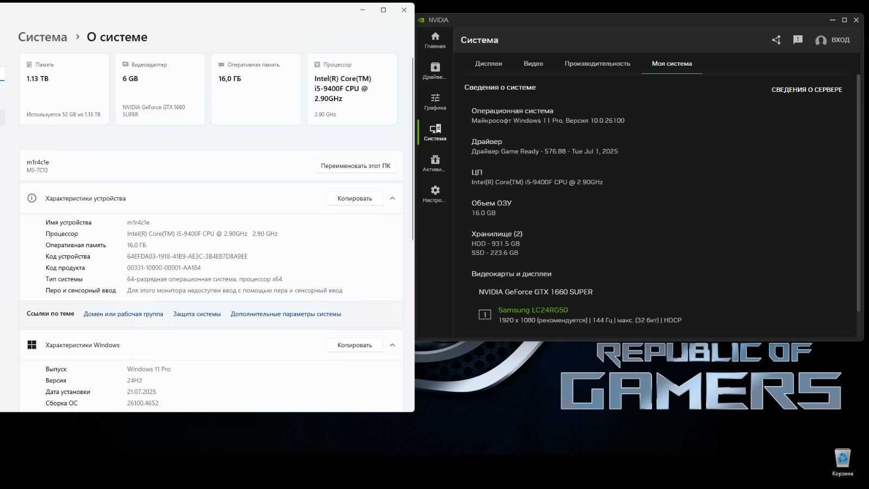Image resolution: width=869 pixels, height=489 pixels.
Task: Click the Samsung LC24RG50 display name
Action: pos(533,310)
